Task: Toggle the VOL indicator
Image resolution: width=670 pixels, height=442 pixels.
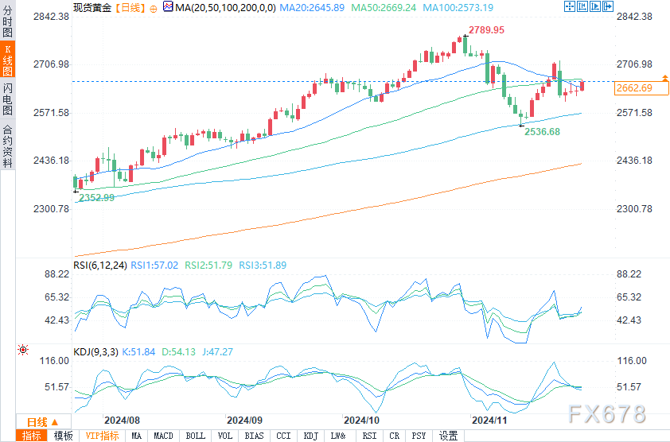Action: (x=225, y=436)
